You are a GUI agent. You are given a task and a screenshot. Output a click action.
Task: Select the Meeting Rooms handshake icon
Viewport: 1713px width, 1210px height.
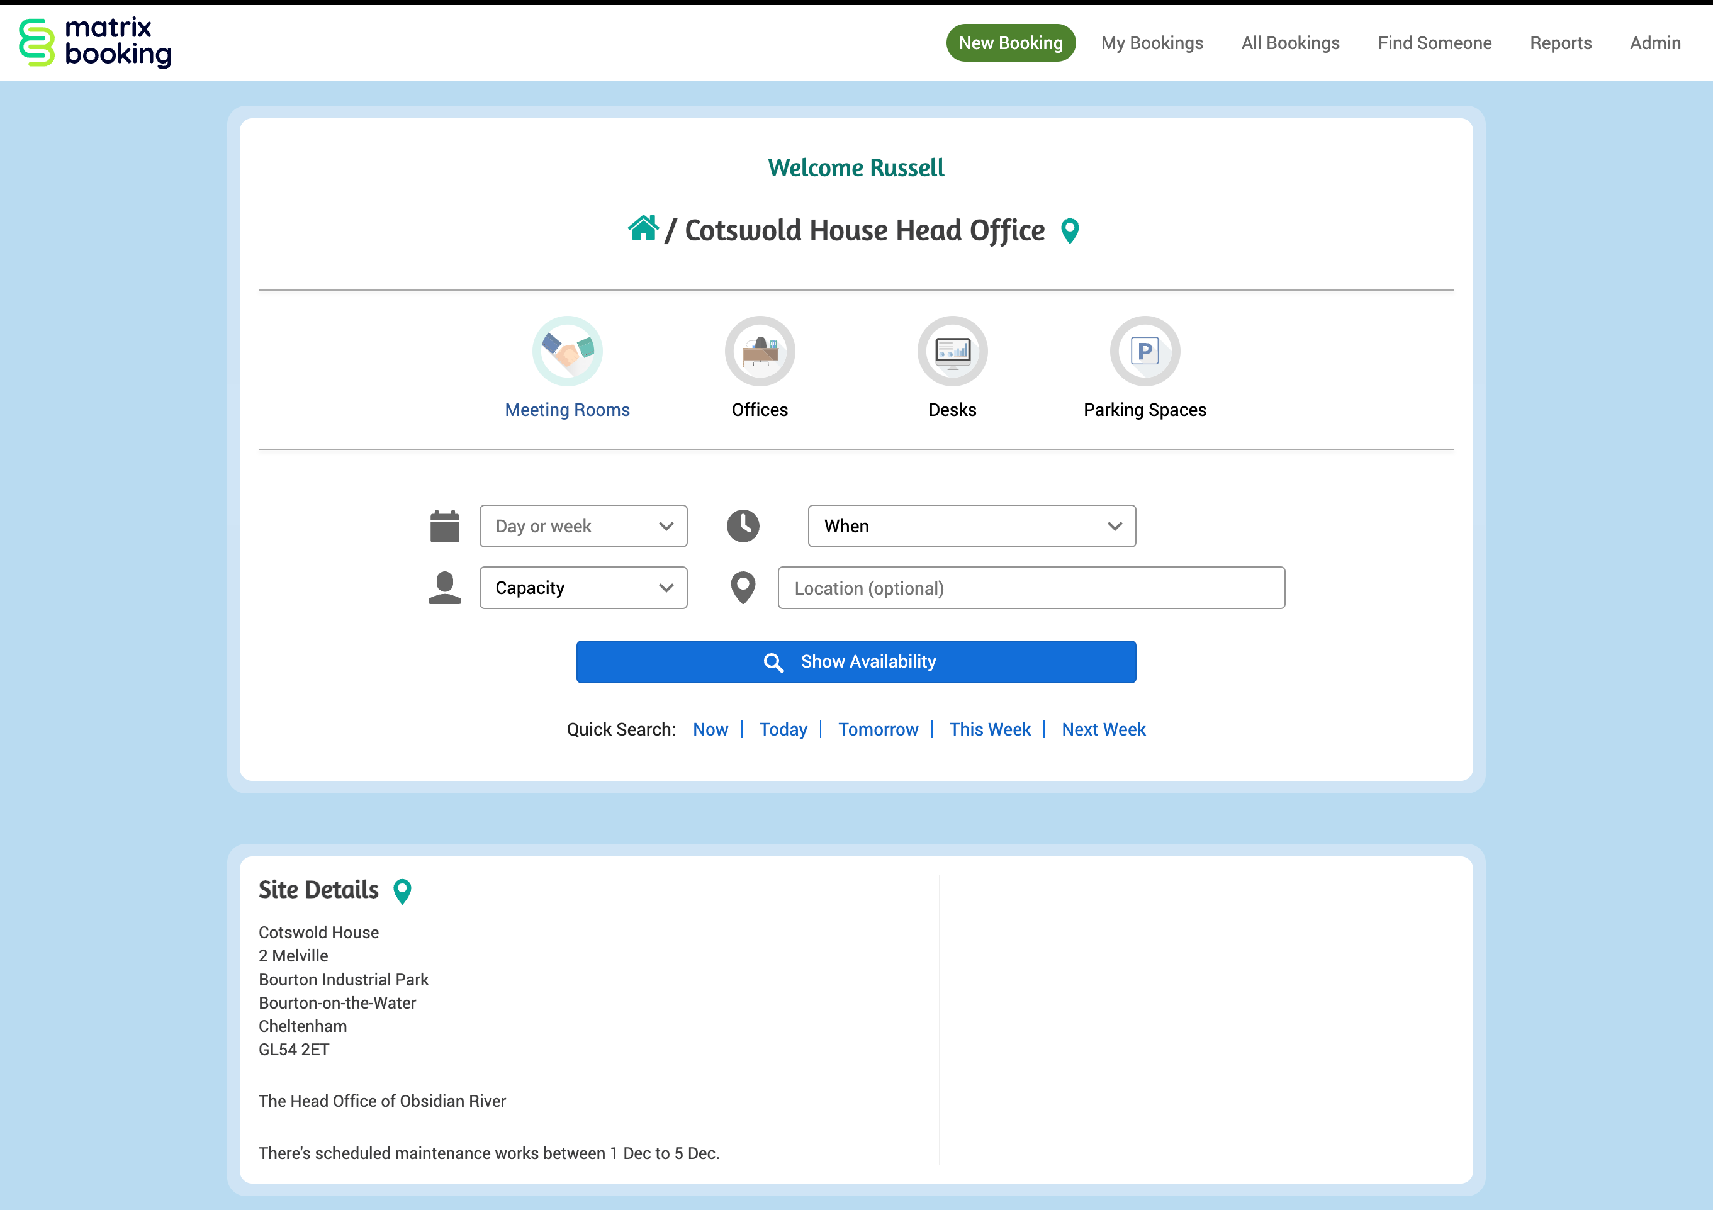(567, 350)
